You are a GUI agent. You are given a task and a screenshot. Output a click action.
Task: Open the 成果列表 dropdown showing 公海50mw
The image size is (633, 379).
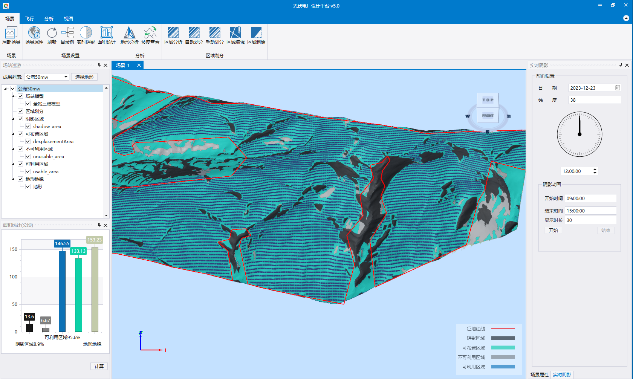47,77
